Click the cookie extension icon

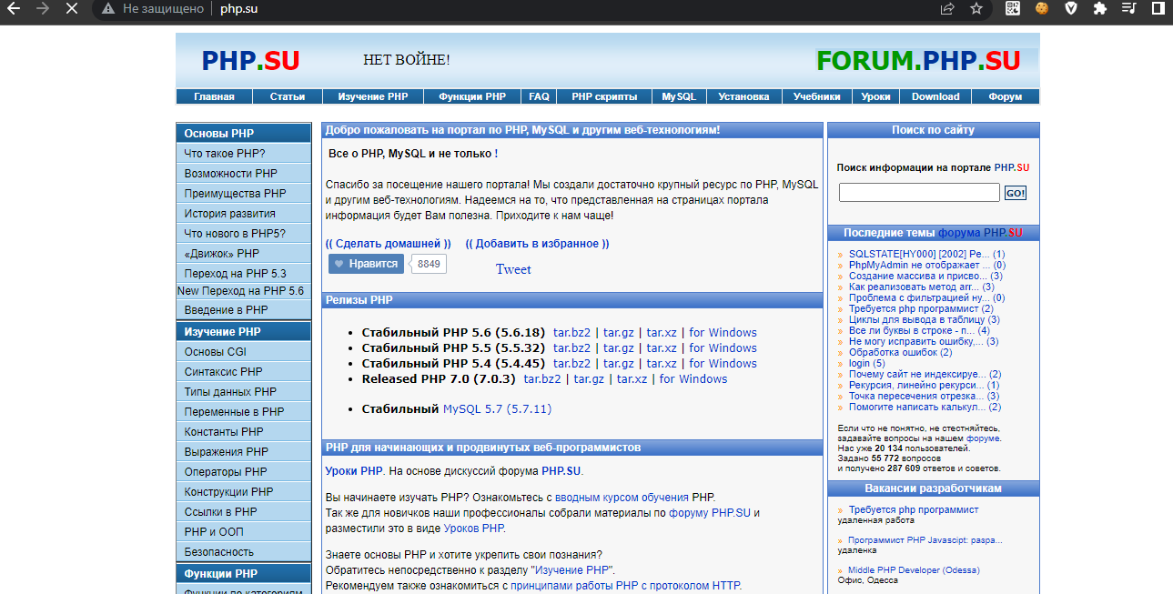pos(1042,8)
